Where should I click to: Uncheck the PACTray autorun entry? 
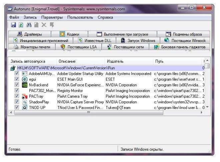(x=17, y=96)
